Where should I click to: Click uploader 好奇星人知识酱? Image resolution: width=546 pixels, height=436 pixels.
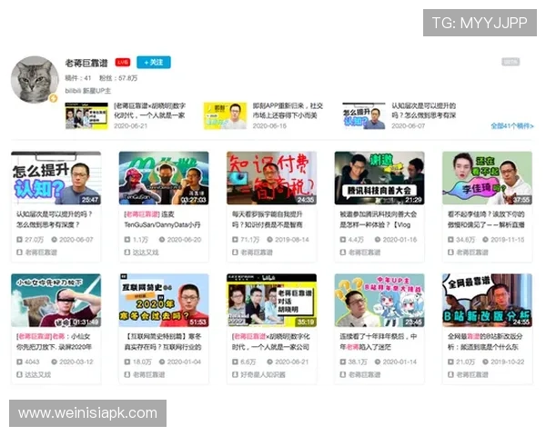pyautogui.click(x=263, y=375)
